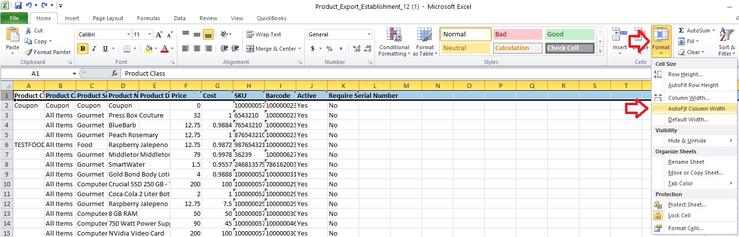The width and height of the screenshot is (739, 237).
Task: Open Conditional Formatting
Action: tap(394, 42)
